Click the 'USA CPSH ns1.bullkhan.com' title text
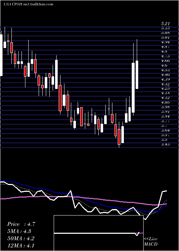This screenshot has height=251, width=179. (28, 4)
